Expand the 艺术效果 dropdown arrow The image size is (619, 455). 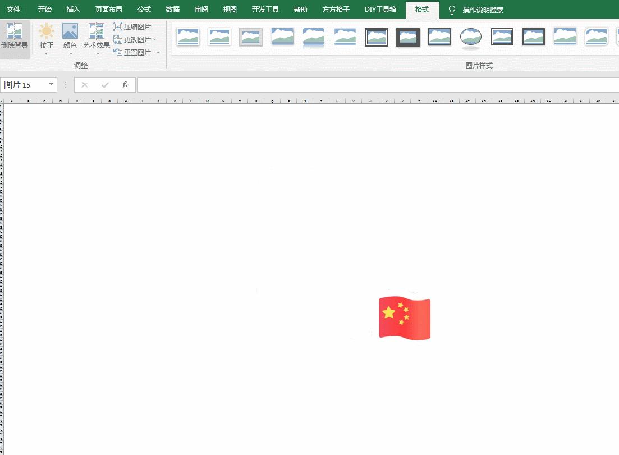(98, 54)
